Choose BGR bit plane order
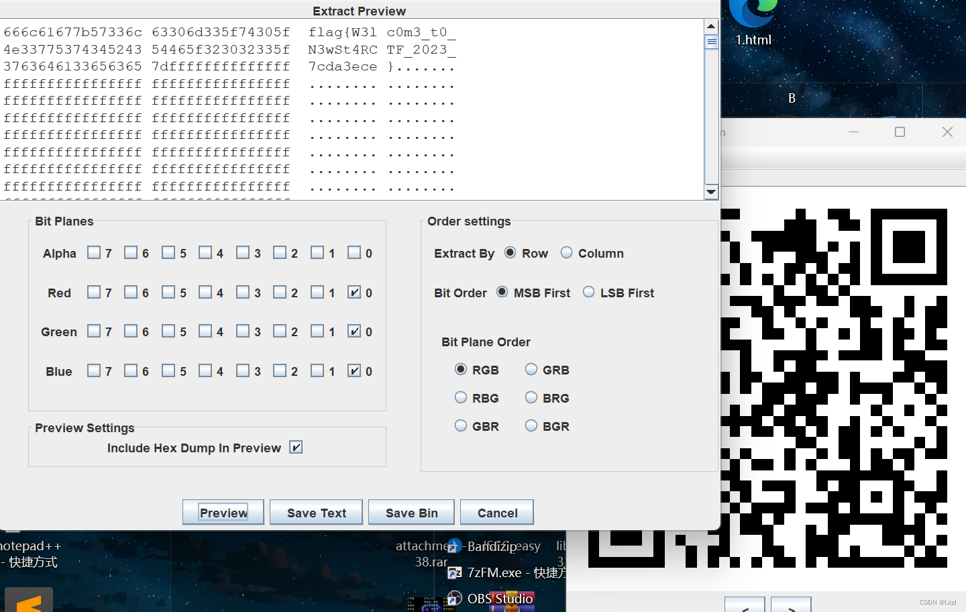 (531, 426)
